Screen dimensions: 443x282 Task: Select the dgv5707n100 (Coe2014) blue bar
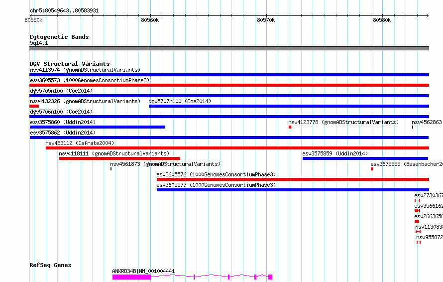tap(289, 106)
